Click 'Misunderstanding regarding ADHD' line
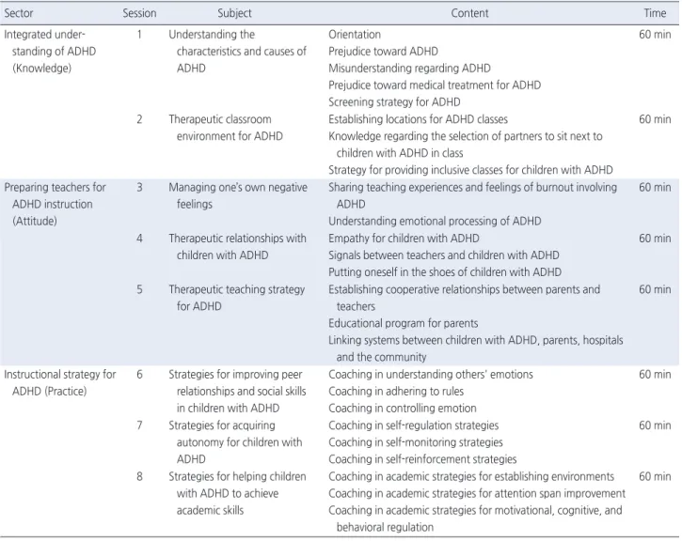Image resolution: width=682 pixels, height=541 pixels. click(409, 69)
